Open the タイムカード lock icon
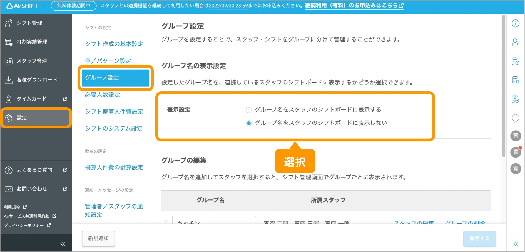The image size is (525, 252). (x=9, y=99)
